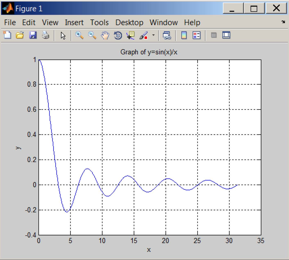Open the Tools menu
The height and width of the screenshot is (260, 289).
(x=99, y=22)
